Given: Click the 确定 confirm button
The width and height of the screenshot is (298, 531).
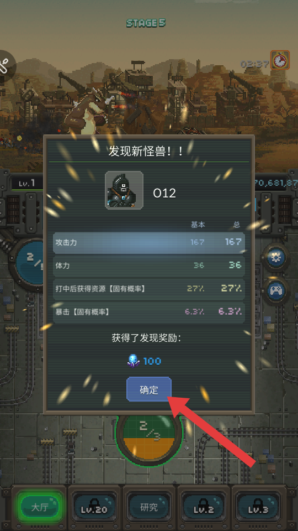Looking at the screenshot, I should pos(149,389).
